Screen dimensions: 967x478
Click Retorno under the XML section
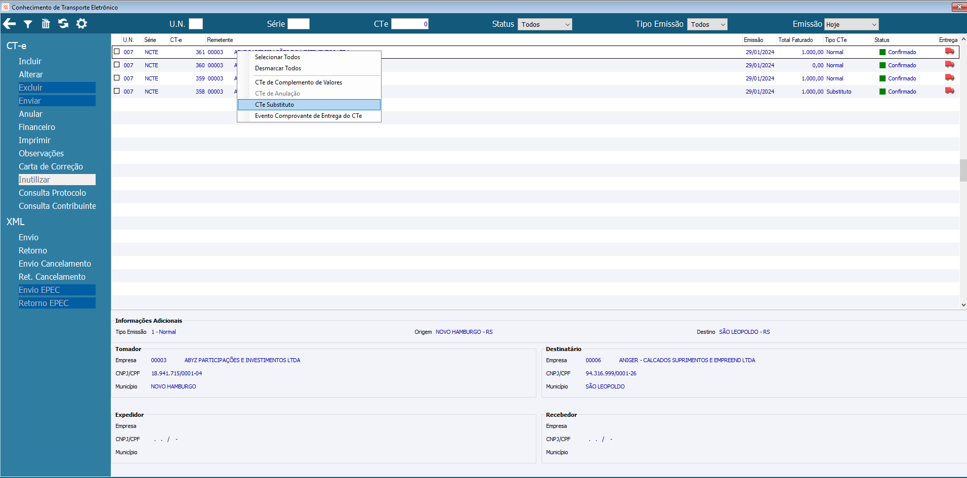click(x=33, y=250)
